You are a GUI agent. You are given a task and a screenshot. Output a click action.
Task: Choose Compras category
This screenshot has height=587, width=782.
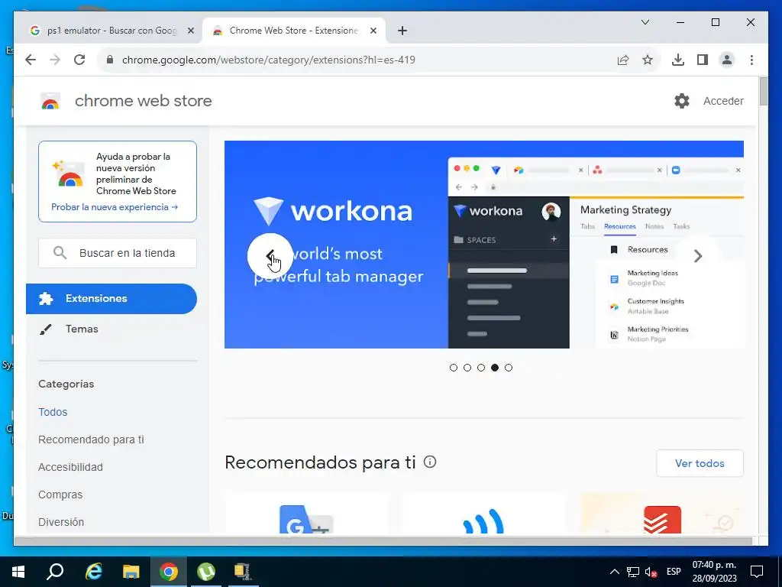coord(60,495)
